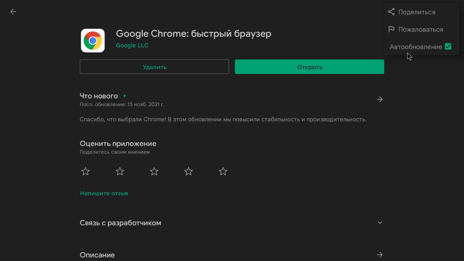Click the last update date text
This screenshot has height=261, width=464.
pos(122,104)
